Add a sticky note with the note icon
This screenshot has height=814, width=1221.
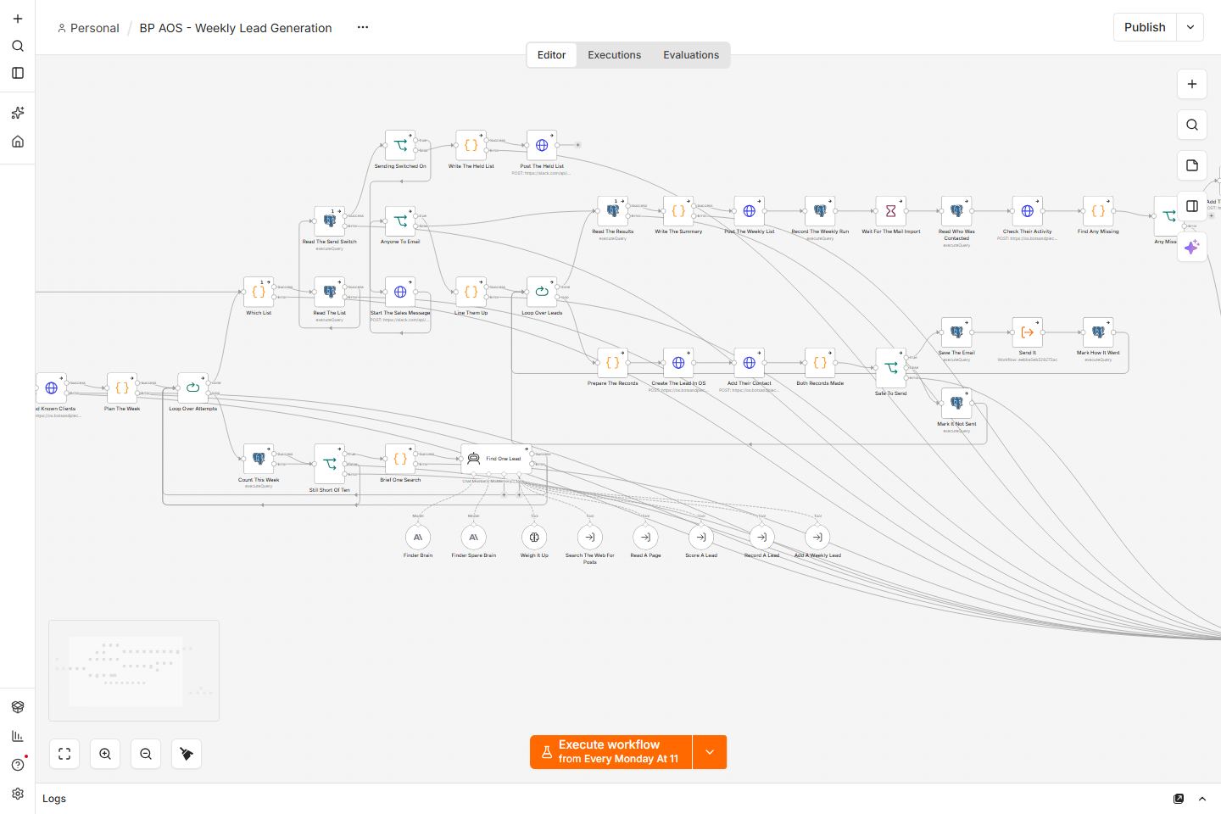(x=1192, y=165)
